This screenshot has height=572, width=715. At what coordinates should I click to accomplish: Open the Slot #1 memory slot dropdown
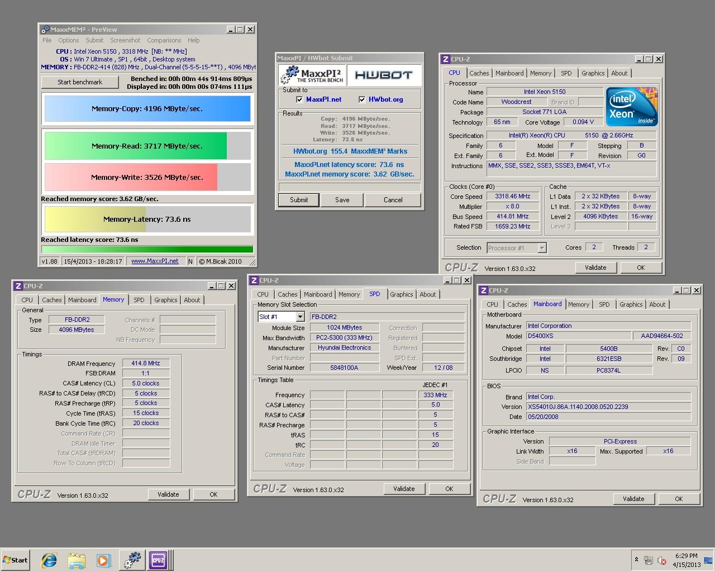300,317
